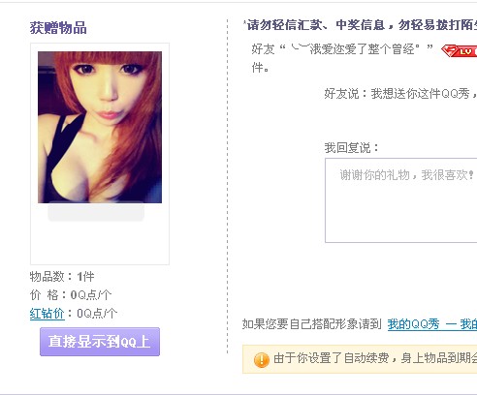Click the 0Q点/个 value next to 红钻价
The height and width of the screenshot is (395, 477).
coord(97,314)
